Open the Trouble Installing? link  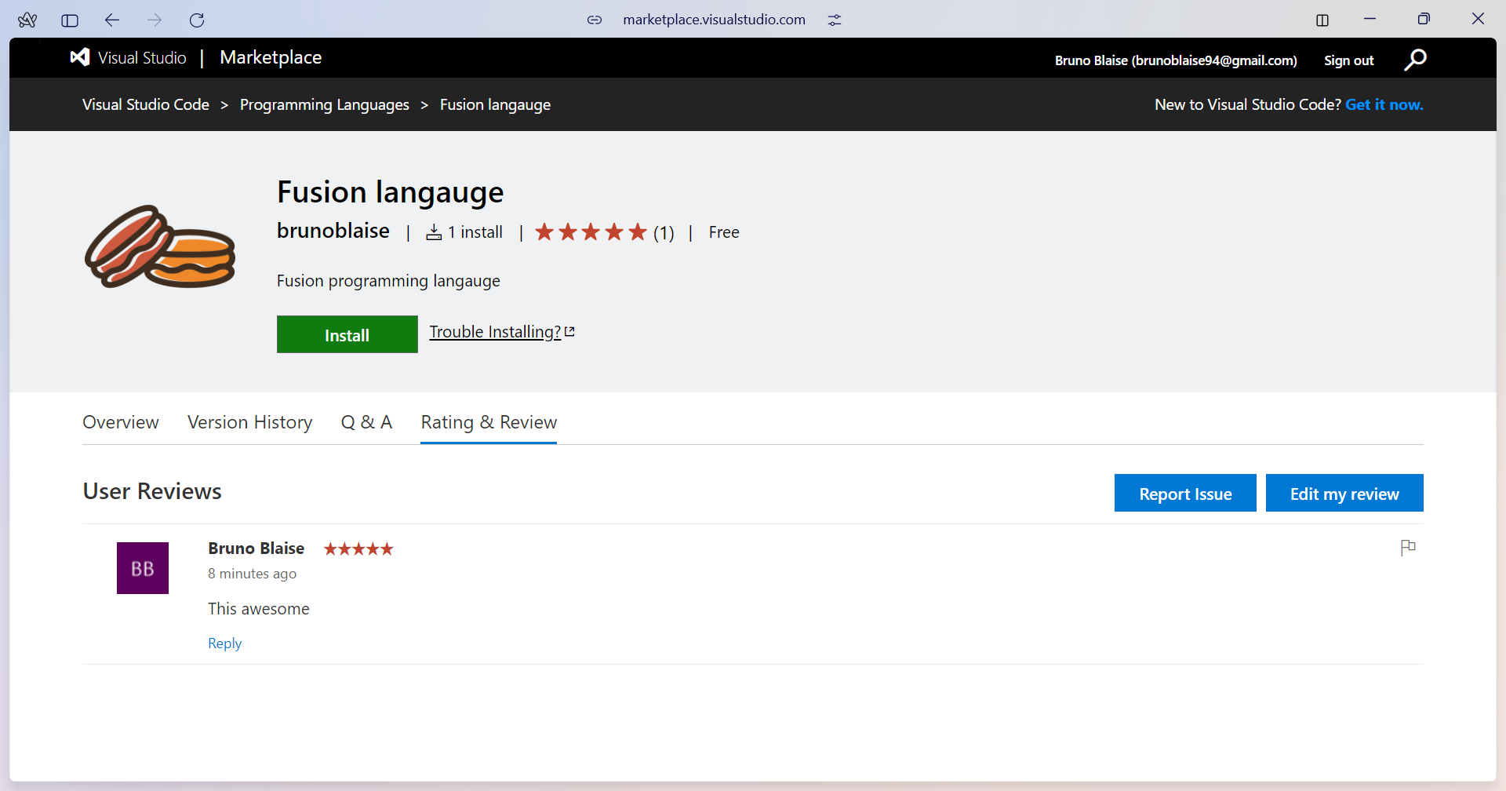click(x=495, y=332)
